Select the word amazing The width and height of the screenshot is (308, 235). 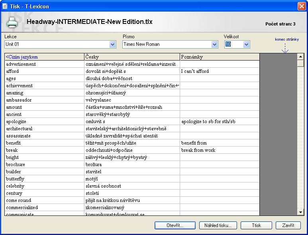click(14, 93)
